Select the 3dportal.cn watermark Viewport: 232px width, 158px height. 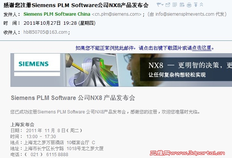tap(187, 153)
